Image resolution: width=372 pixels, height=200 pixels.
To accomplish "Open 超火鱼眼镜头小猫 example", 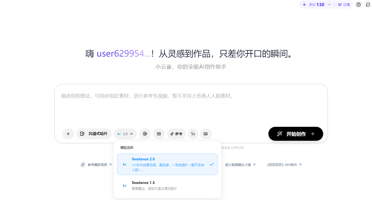I will [238, 165].
